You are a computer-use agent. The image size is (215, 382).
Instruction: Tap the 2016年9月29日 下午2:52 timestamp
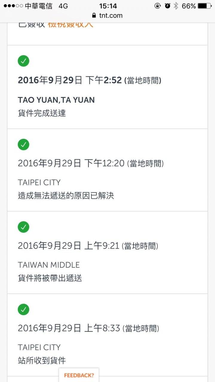click(x=70, y=80)
